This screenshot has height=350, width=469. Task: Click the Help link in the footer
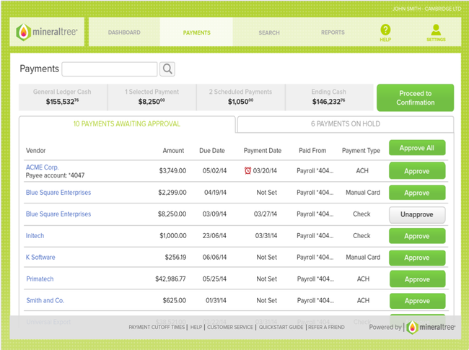[x=196, y=327]
